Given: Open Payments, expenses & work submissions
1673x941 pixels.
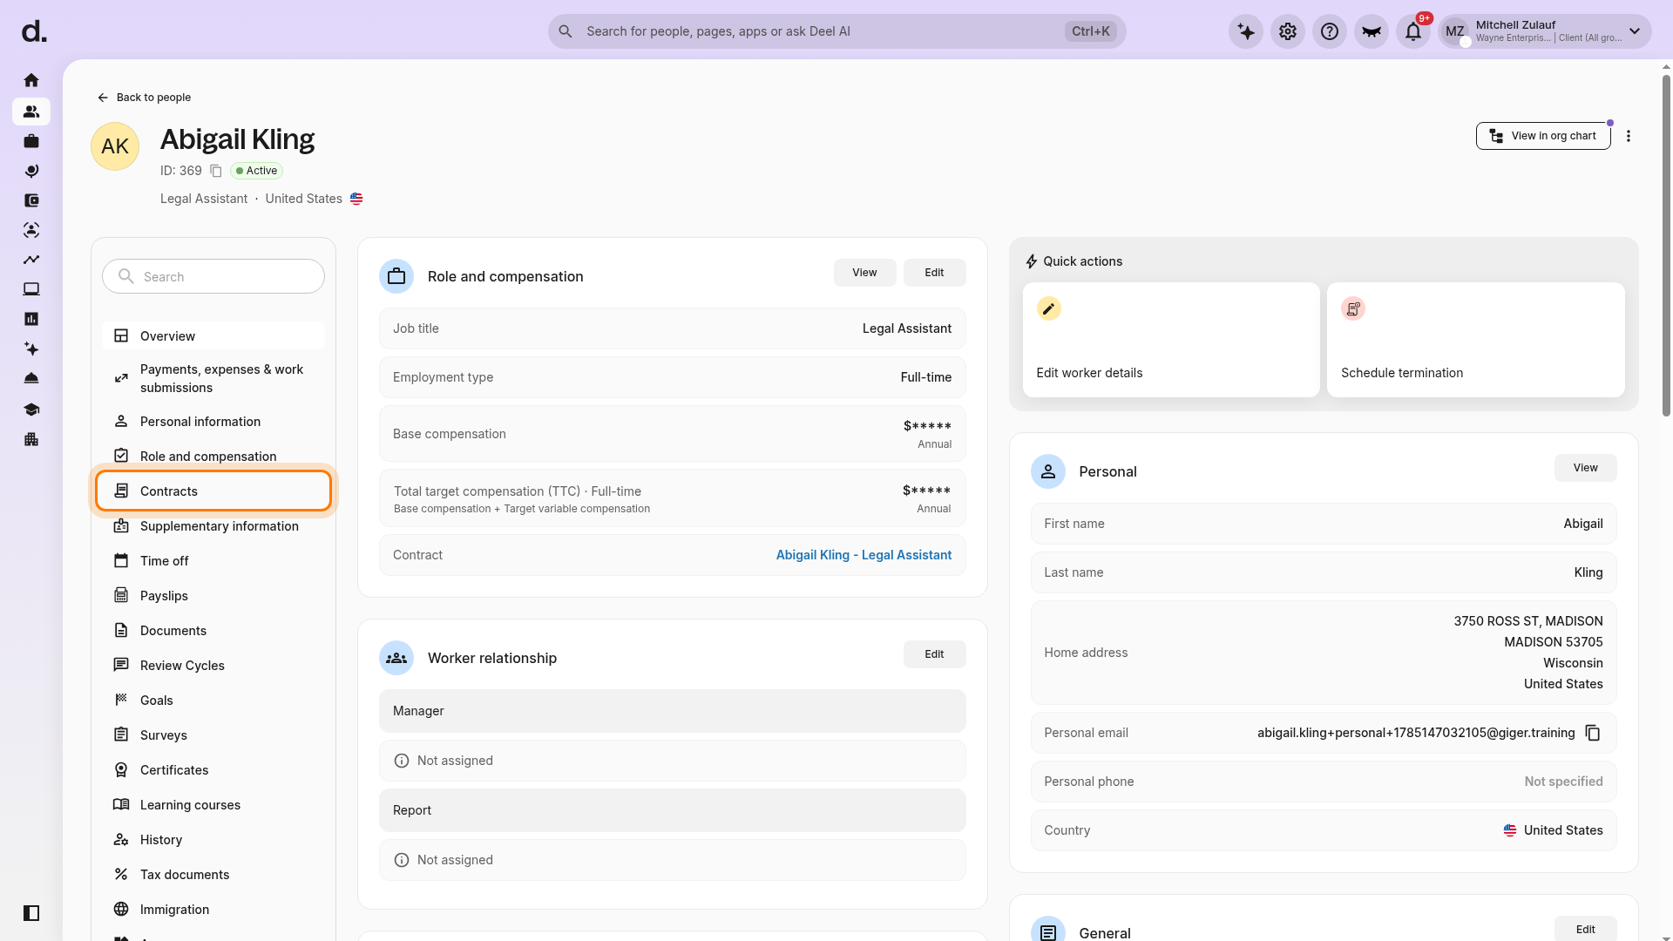Looking at the screenshot, I should tap(213, 378).
